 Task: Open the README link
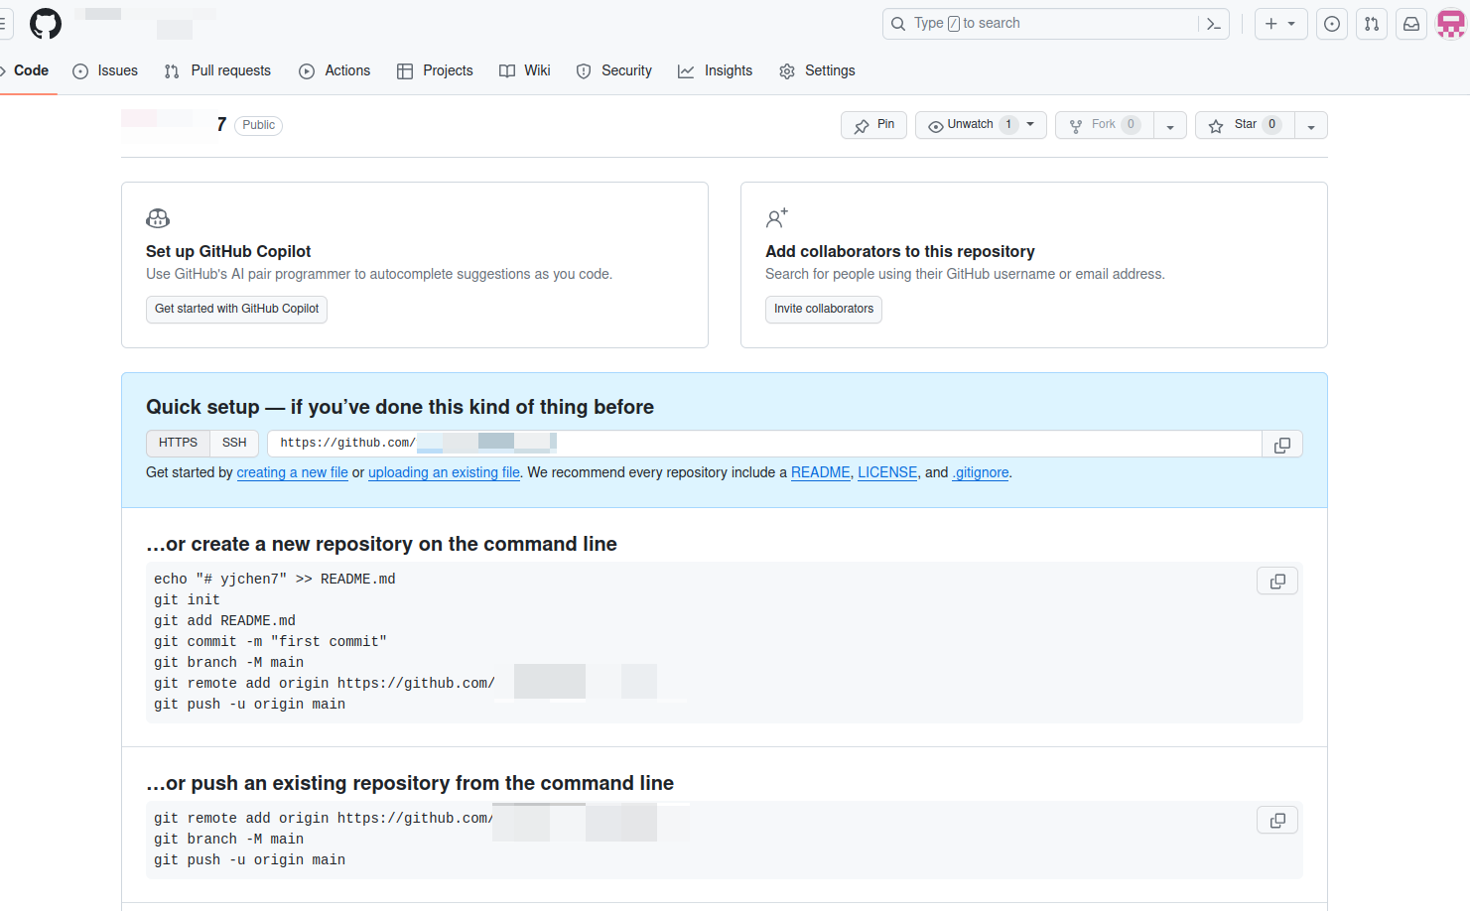coord(820,472)
